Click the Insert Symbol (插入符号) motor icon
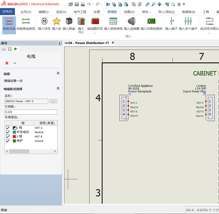Image resolution: width=219 pixels, height=214 pixels. pyautogui.click(x=44, y=21)
